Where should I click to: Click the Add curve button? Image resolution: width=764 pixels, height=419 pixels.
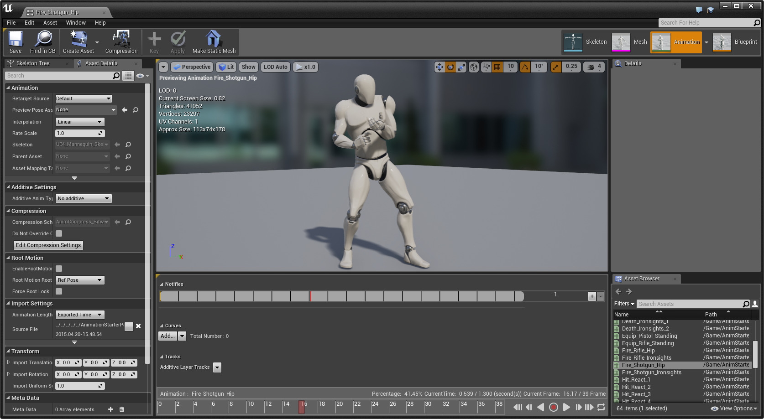167,336
